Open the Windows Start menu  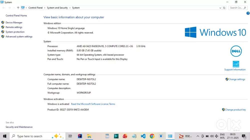tap(4, 136)
